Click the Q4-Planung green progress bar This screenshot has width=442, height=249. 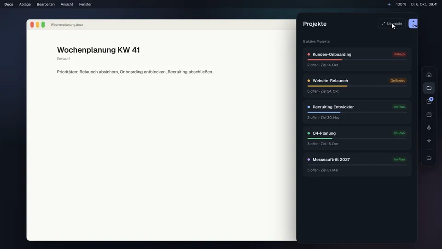[320, 139]
